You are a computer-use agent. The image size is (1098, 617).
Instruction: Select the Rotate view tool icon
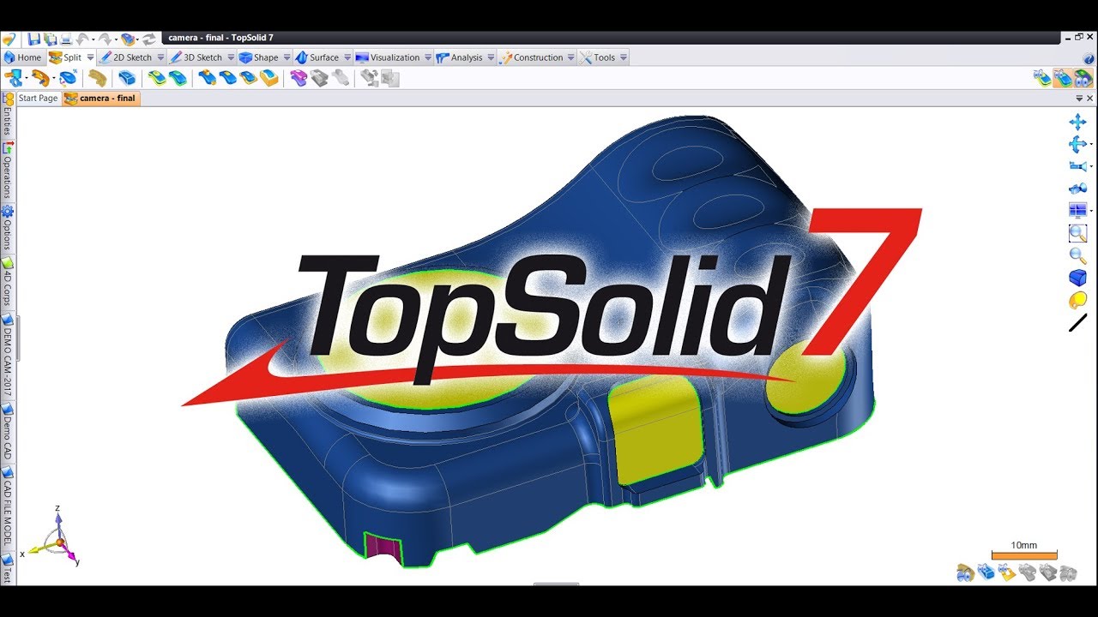coord(1077,144)
